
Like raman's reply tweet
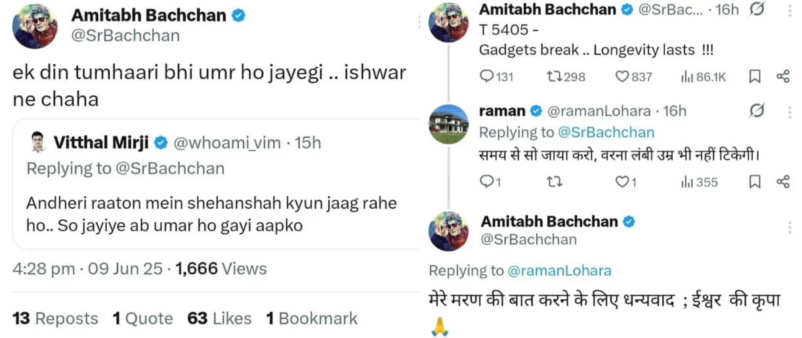point(622,182)
